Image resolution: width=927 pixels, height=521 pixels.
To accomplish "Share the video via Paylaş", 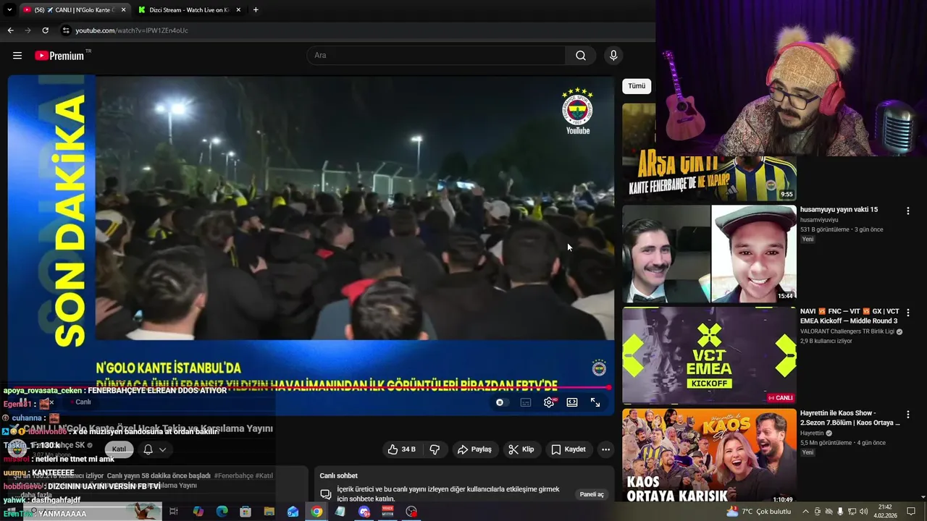I will [x=474, y=449].
